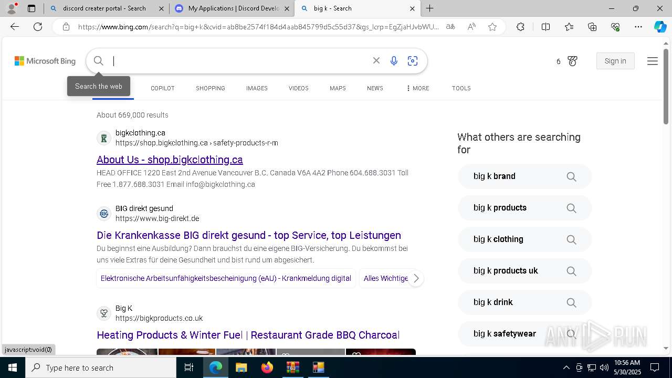The height and width of the screenshot is (378, 672).
Task: Open the Favorites list icon
Action: pos(569,27)
